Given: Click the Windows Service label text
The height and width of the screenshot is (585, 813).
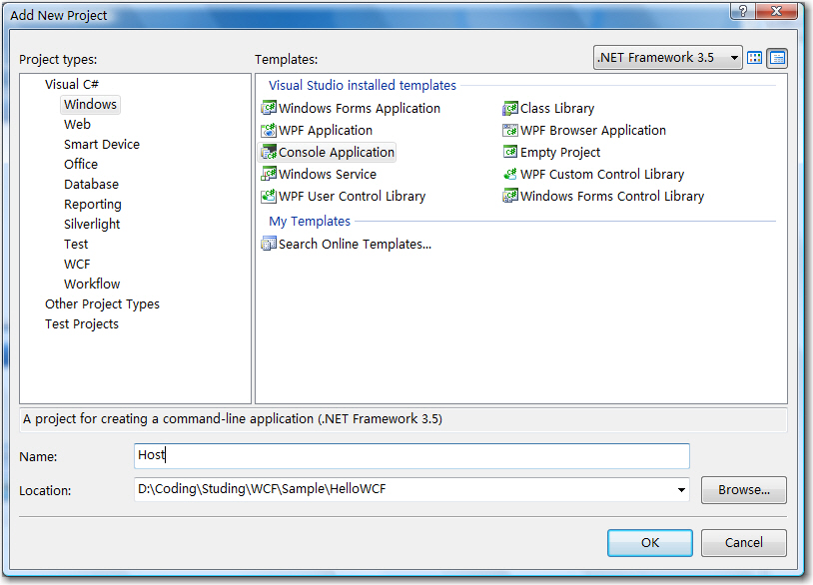Looking at the screenshot, I should coord(328,174).
